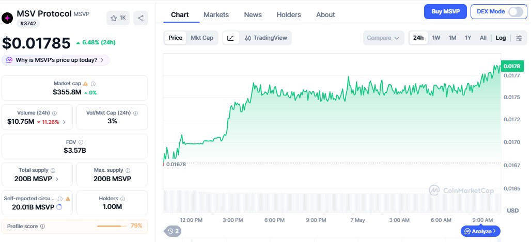
Task: Click the Buy MSVP button
Action: [x=445, y=11]
